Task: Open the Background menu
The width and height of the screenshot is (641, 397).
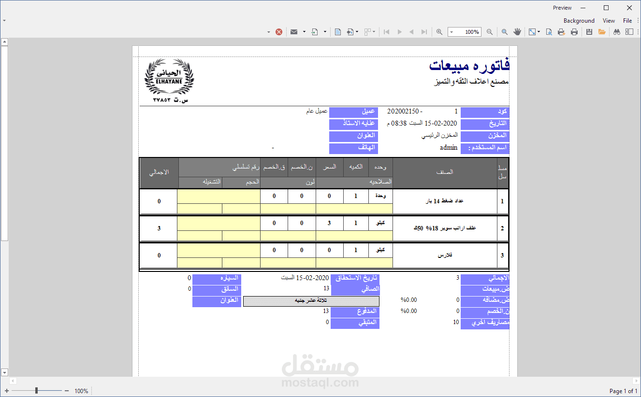Action: tap(579, 21)
